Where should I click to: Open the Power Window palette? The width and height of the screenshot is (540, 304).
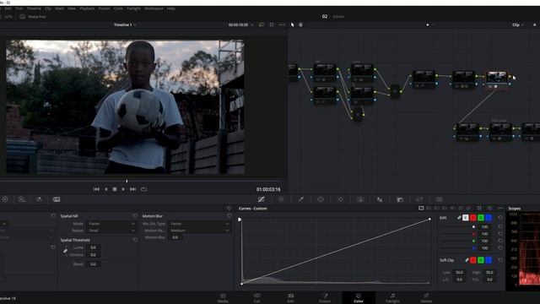pos(321,199)
